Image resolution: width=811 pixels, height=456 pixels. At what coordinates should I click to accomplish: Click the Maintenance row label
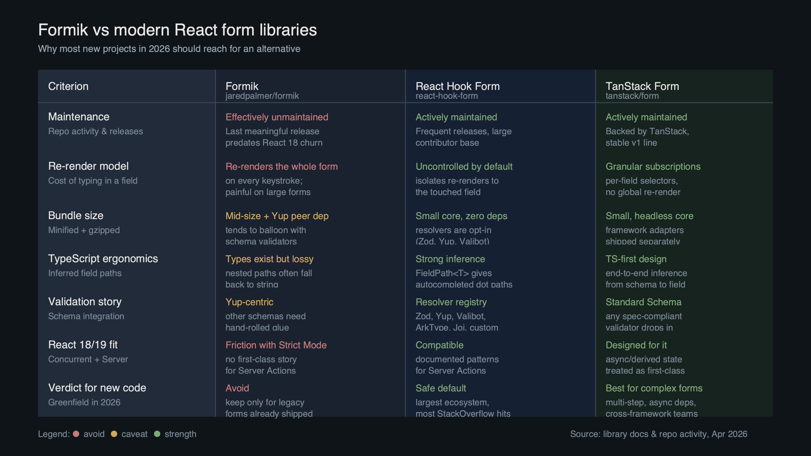tap(79, 117)
